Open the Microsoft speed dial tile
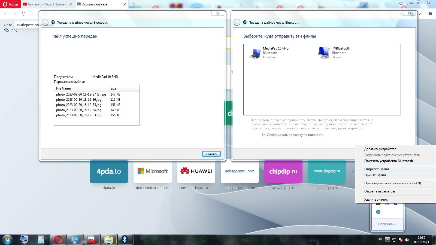The image size is (436, 245). [x=153, y=171]
